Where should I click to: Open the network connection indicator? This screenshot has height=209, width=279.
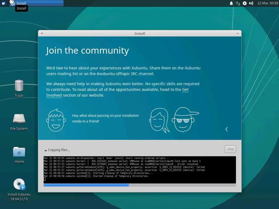pos(238,3)
